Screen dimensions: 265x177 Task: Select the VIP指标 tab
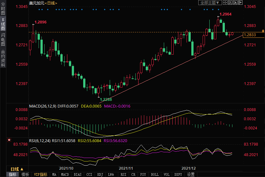coord(40,174)
